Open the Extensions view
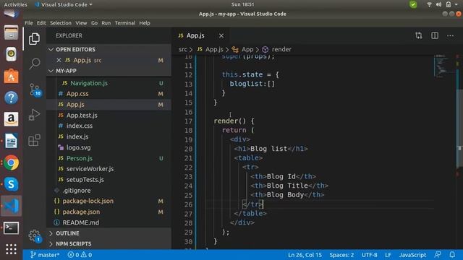463x260 pixels. pyautogui.click(x=34, y=140)
